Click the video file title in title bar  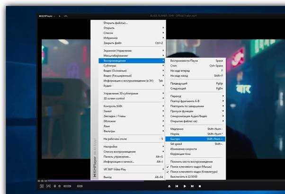point(173,16)
